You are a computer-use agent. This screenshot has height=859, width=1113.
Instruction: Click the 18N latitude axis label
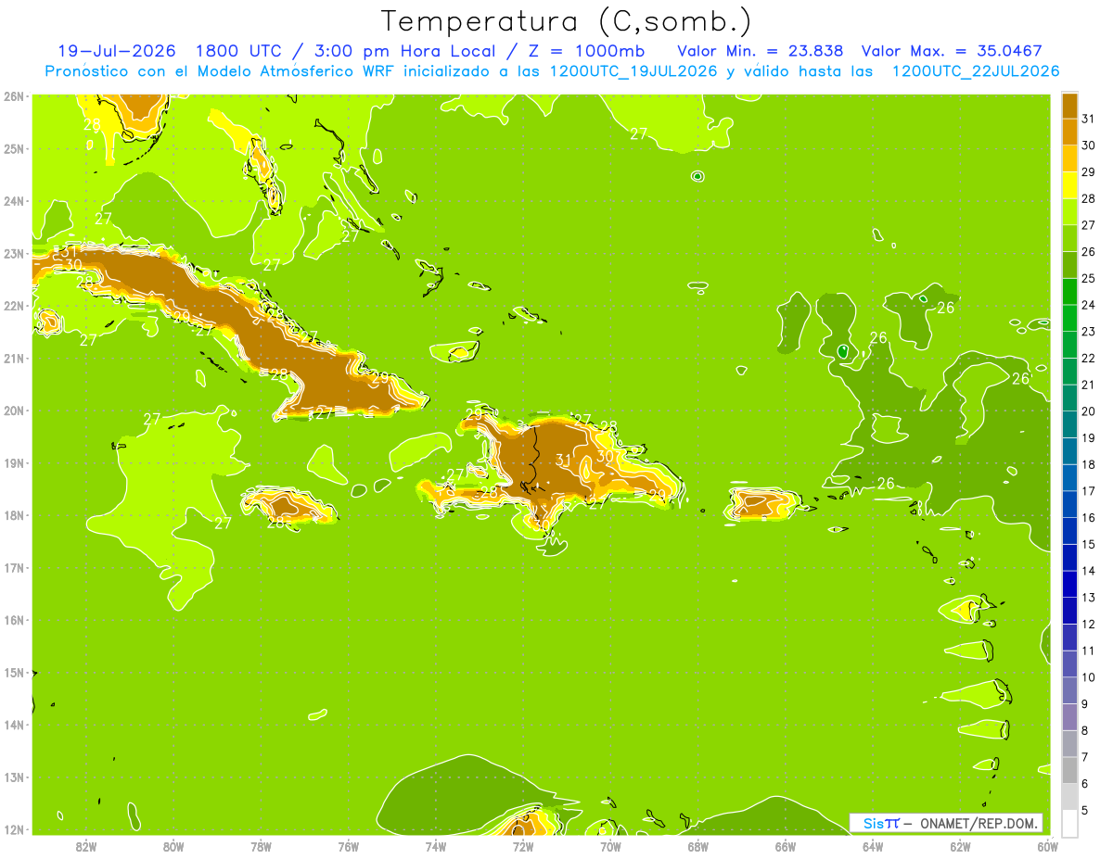click(x=14, y=515)
